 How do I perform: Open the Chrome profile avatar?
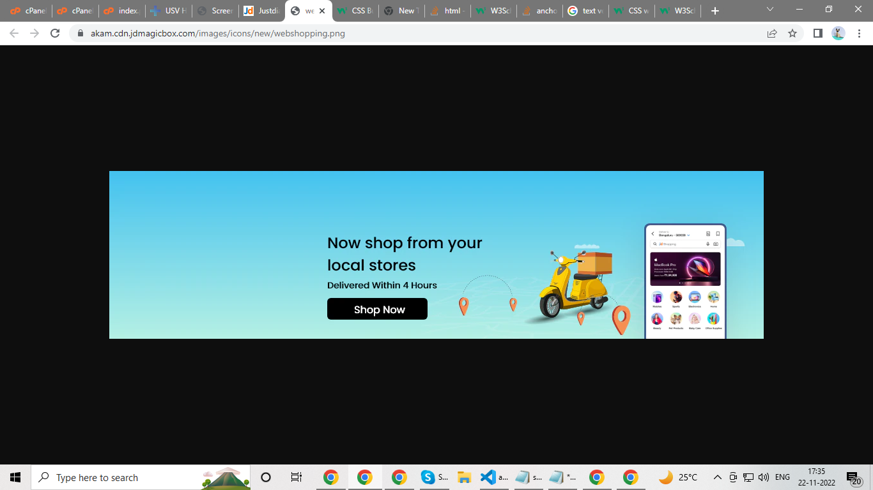pyautogui.click(x=838, y=33)
